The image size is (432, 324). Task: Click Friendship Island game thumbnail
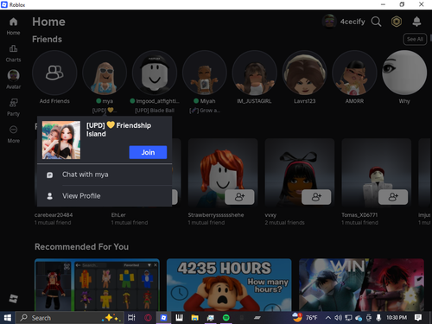pyautogui.click(x=61, y=140)
